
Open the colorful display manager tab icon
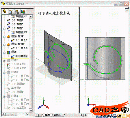[23, 12]
